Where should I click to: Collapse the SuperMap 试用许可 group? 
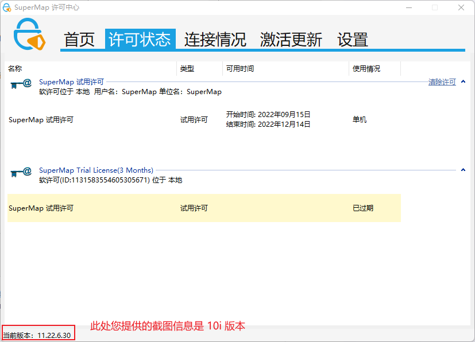click(x=463, y=81)
